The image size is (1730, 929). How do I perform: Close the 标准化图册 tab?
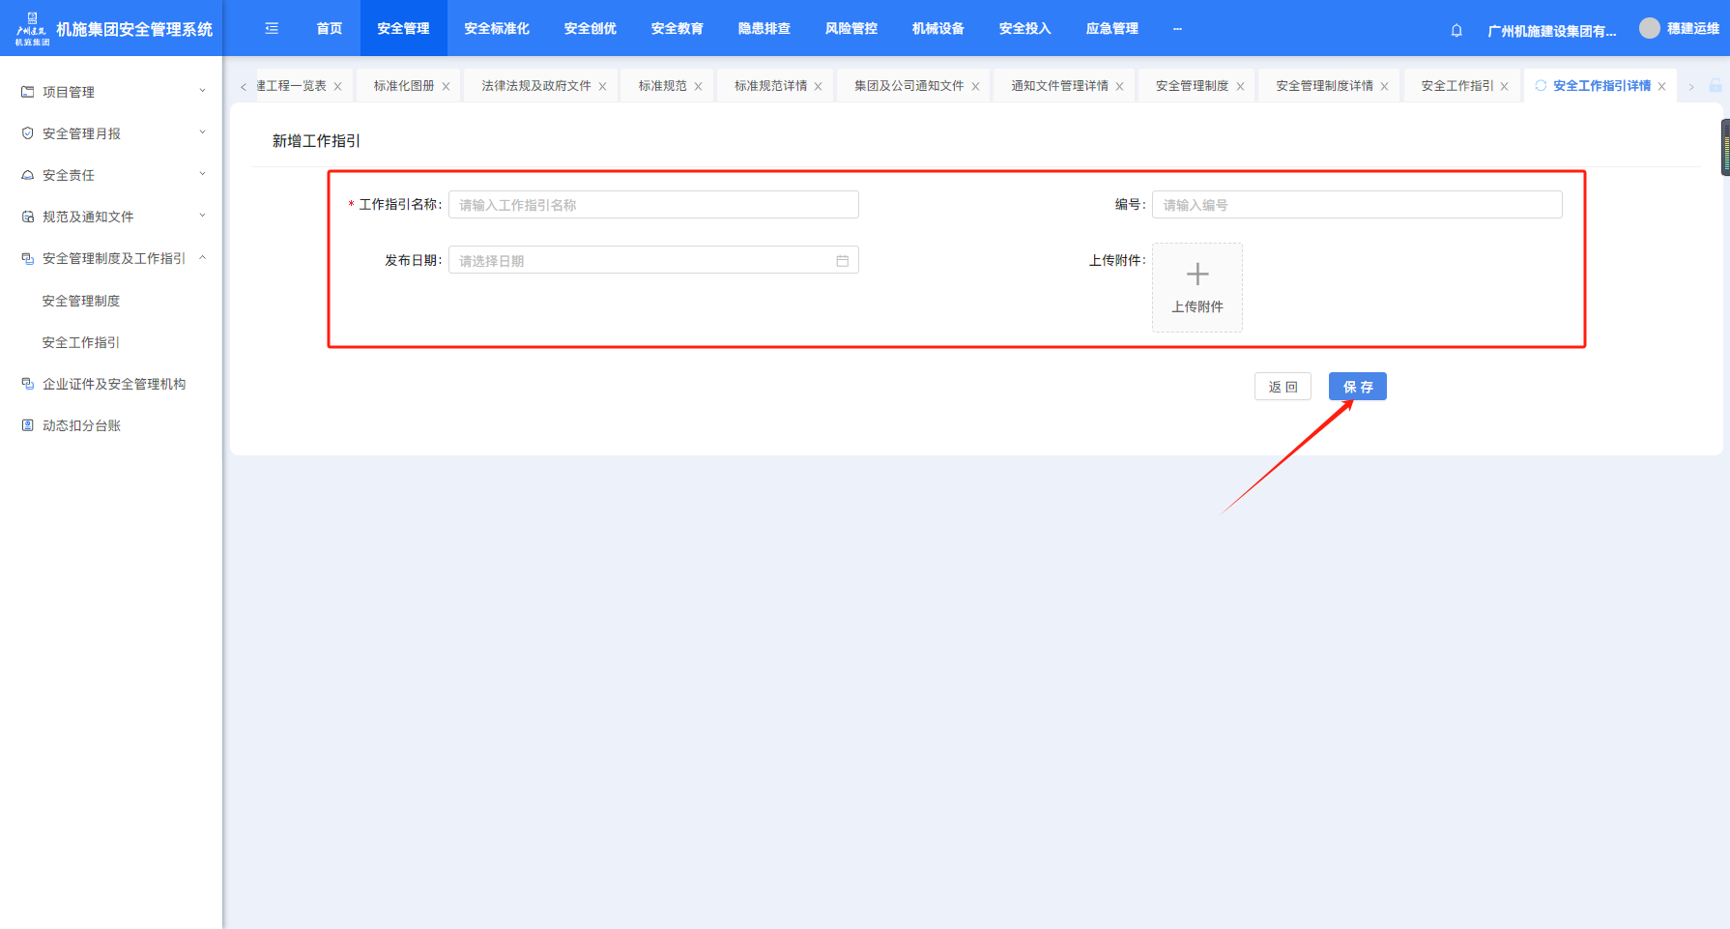tap(446, 87)
